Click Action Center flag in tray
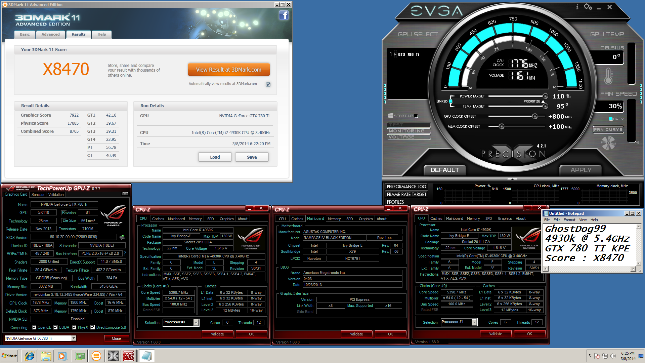 pos(597,356)
